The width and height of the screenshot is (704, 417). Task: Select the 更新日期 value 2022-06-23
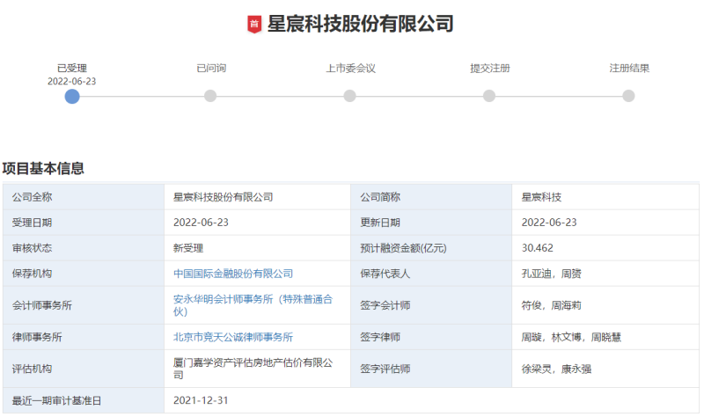pos(549,223)
